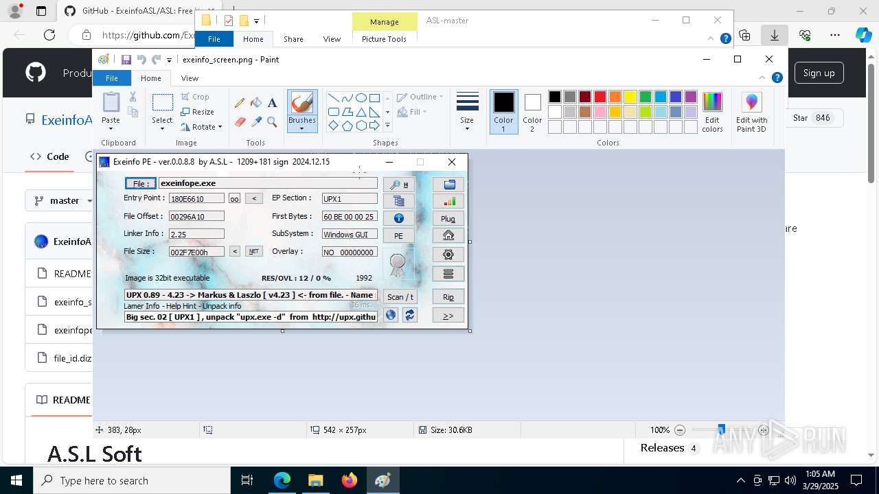
Task: Refresh the GitHub page in Edge
Action: [x=49, y=35]
